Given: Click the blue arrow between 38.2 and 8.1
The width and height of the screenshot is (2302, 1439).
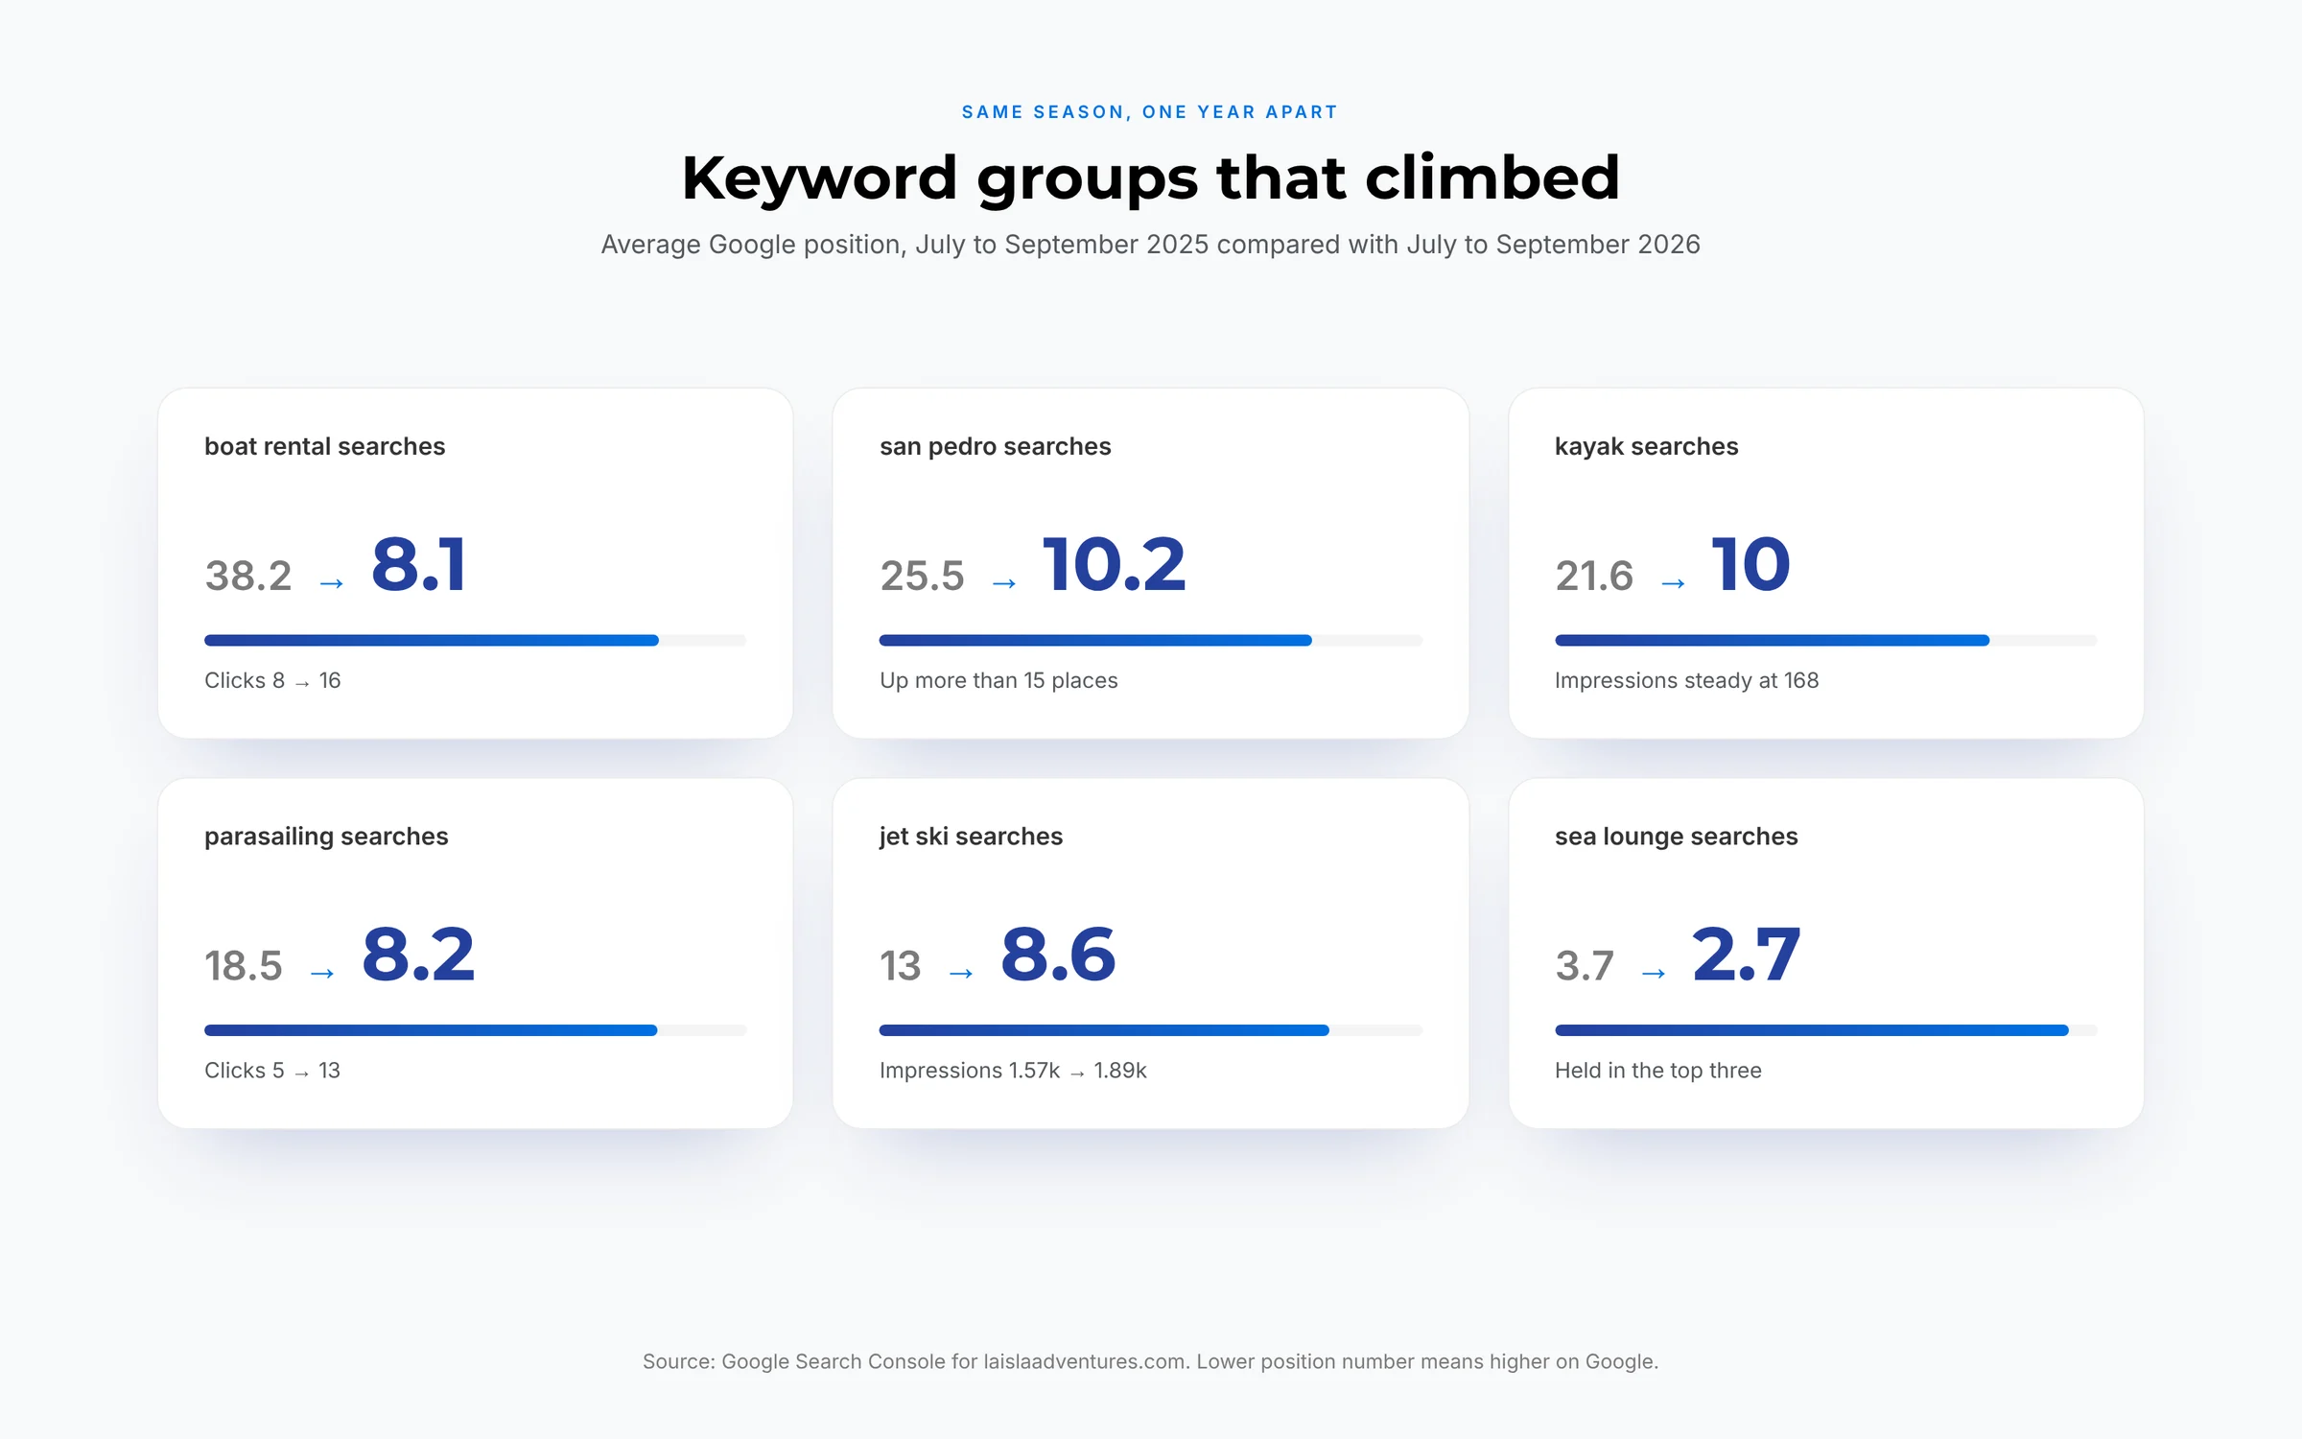Looking at the screenshot, I should (332, 583).
